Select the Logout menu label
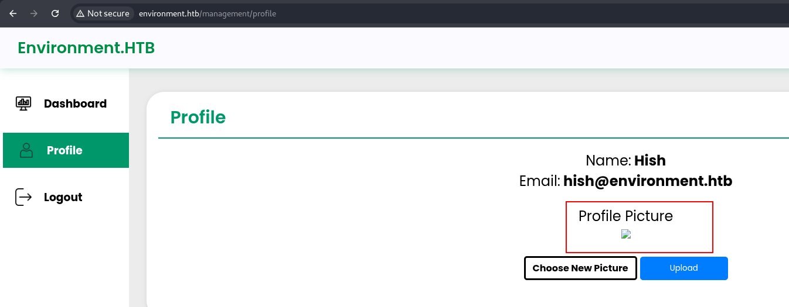Image resolution: width=789 pixels, height=307 pixels. [x=63, y=197]
